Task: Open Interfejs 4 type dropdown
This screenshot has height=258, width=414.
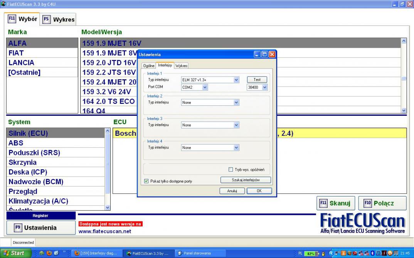Action: tap(236, 148)
